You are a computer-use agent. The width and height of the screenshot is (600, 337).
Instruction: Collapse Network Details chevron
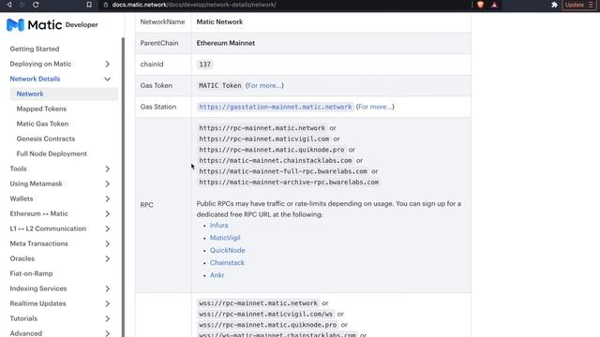108,79
